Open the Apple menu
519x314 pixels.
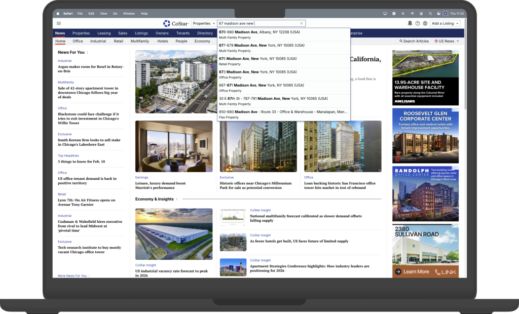click(x=58, y=13)
